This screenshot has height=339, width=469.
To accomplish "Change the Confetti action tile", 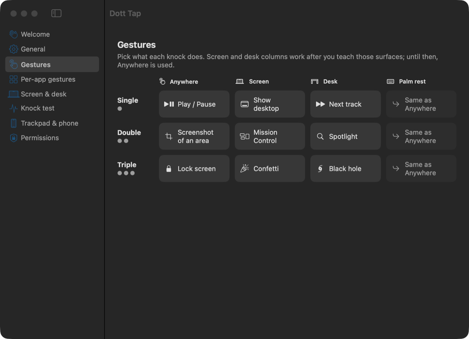I will pyautogui.click(x=270, y=168).
